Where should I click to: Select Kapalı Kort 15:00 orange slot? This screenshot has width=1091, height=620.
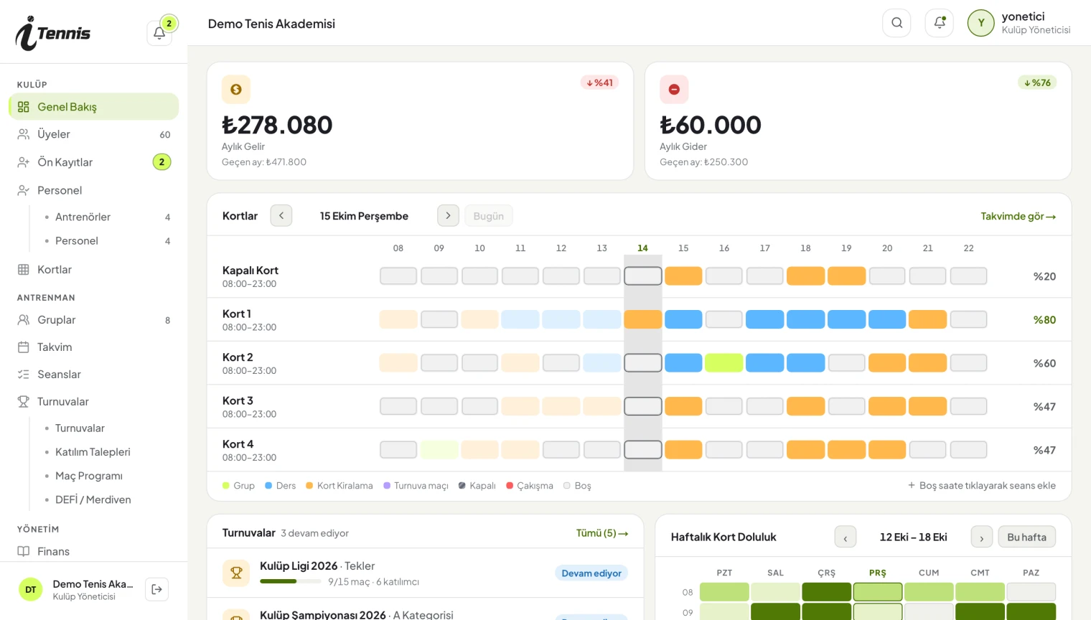pyautogui.click(x=683, y=276)
